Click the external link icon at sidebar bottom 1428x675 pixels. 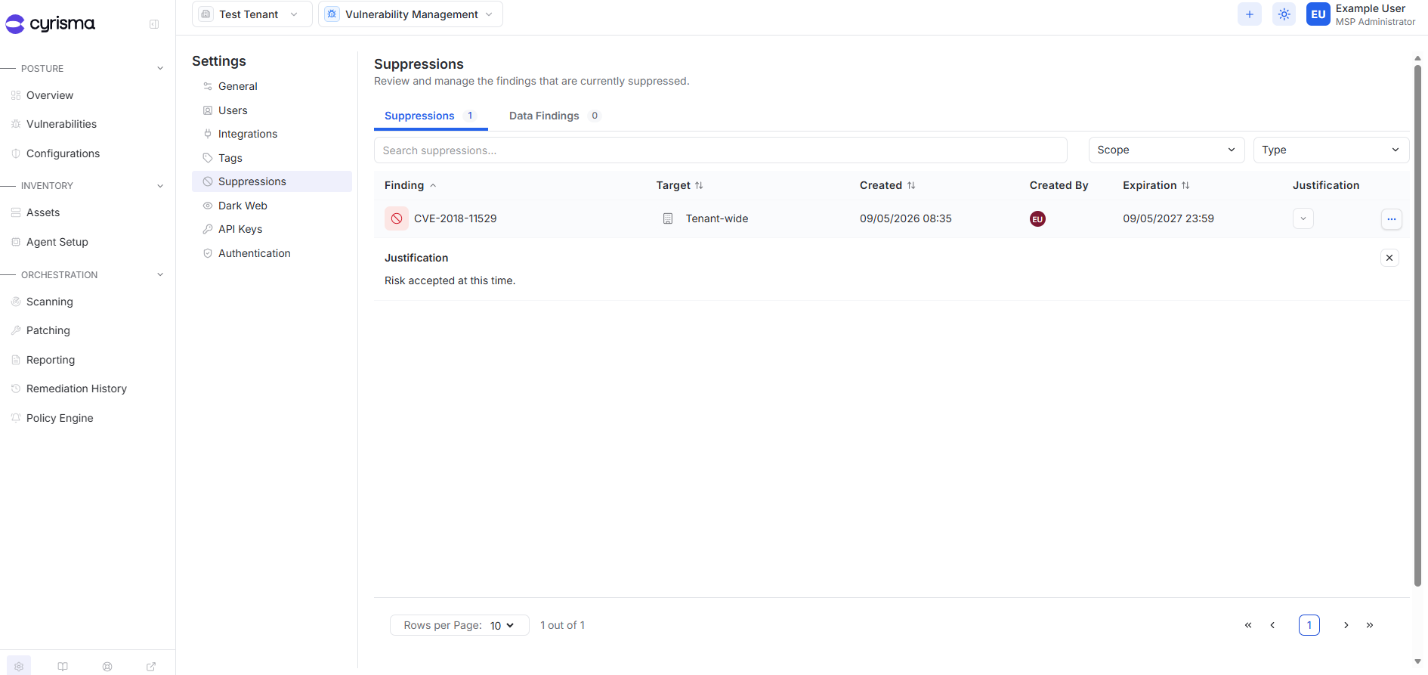click(151, 666)
